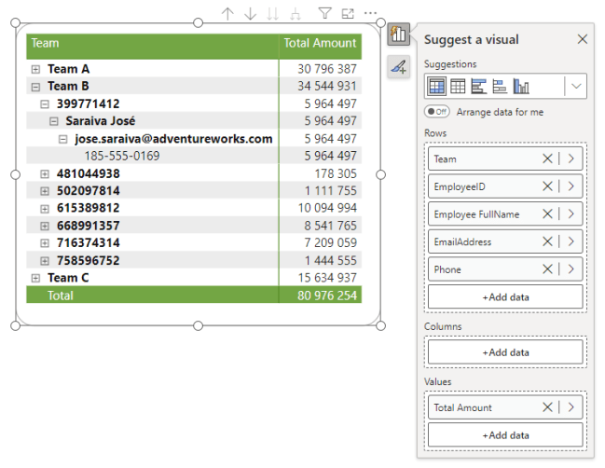605x468 pixels.
Task: Click the drill up arrow icon
Action: coord(228,13)
